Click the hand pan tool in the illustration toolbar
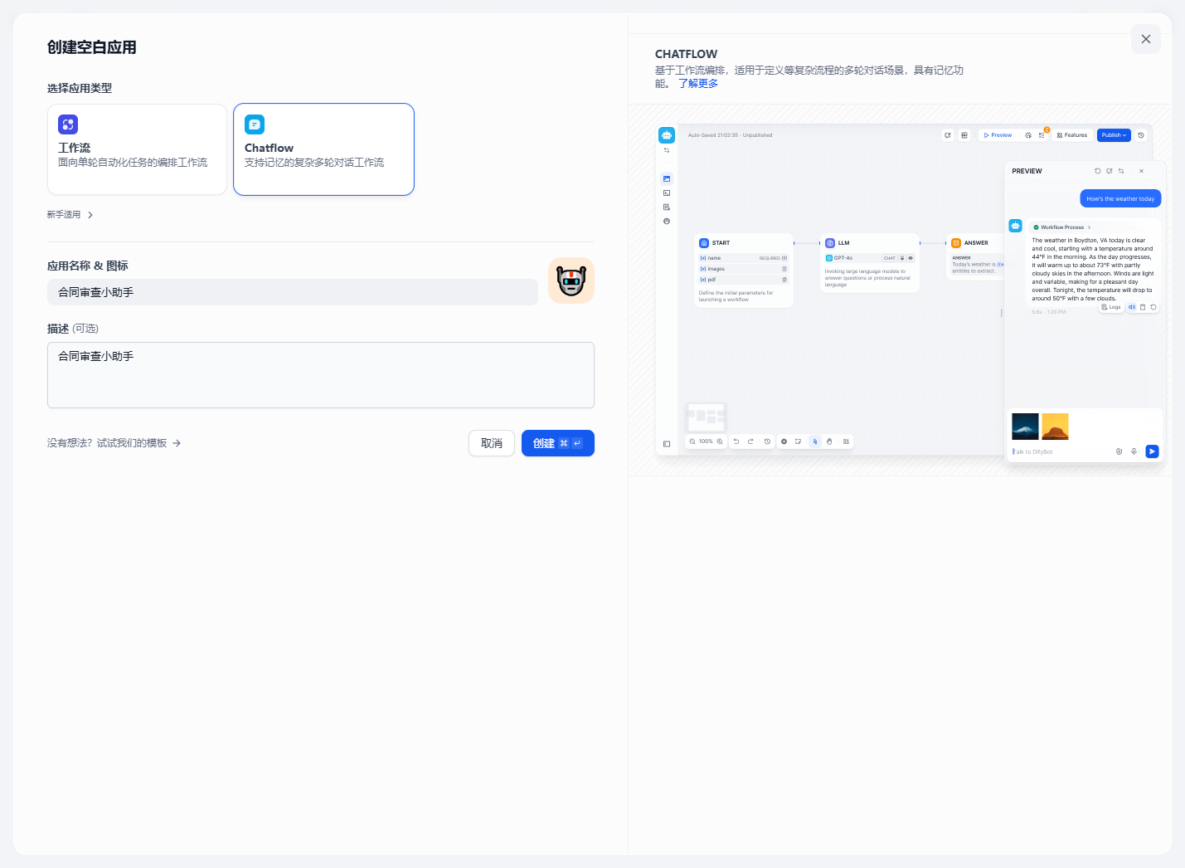Screen dimensions: 1185x868 (829, 441)
